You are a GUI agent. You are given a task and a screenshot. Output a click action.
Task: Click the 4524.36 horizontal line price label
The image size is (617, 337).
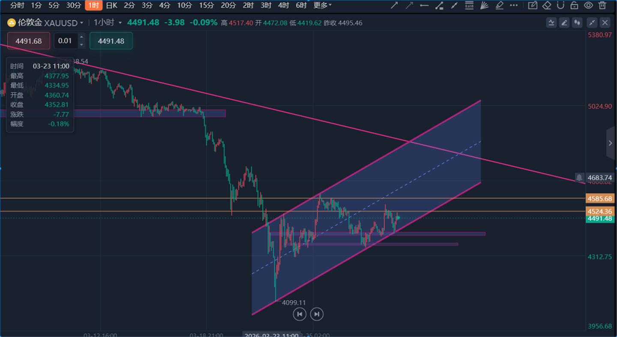pos(600,211)
